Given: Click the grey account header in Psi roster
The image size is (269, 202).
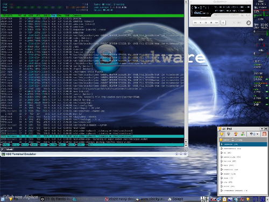Looking at the screenshot, I should coord(243,140).
